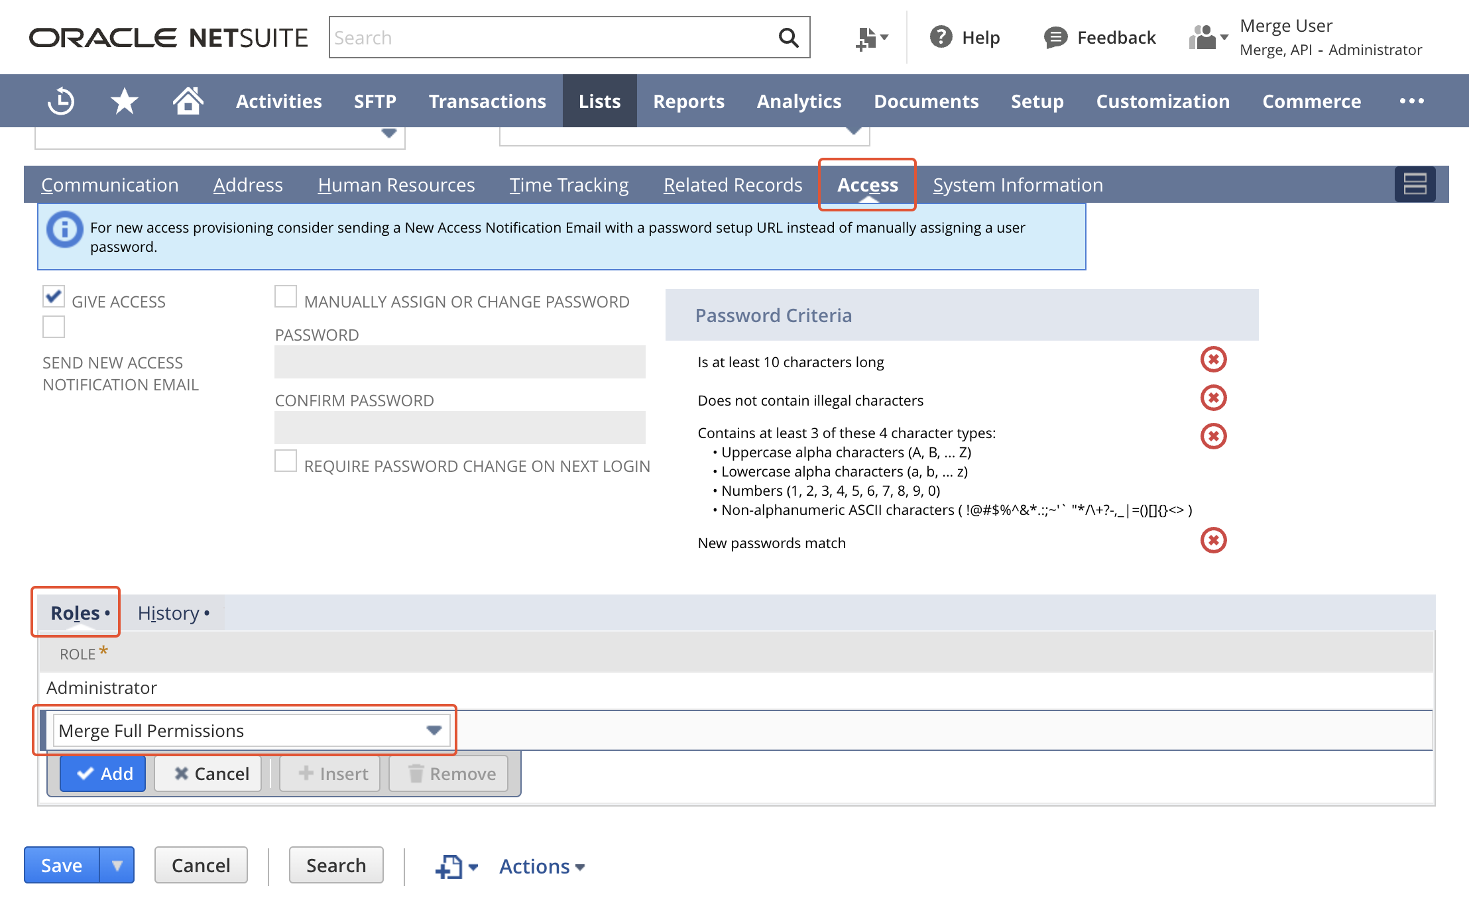
Task: Click the Feedback icon
Action: point(1055,37)
